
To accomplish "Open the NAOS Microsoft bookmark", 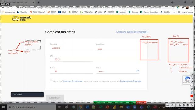I will coord(37,12).
